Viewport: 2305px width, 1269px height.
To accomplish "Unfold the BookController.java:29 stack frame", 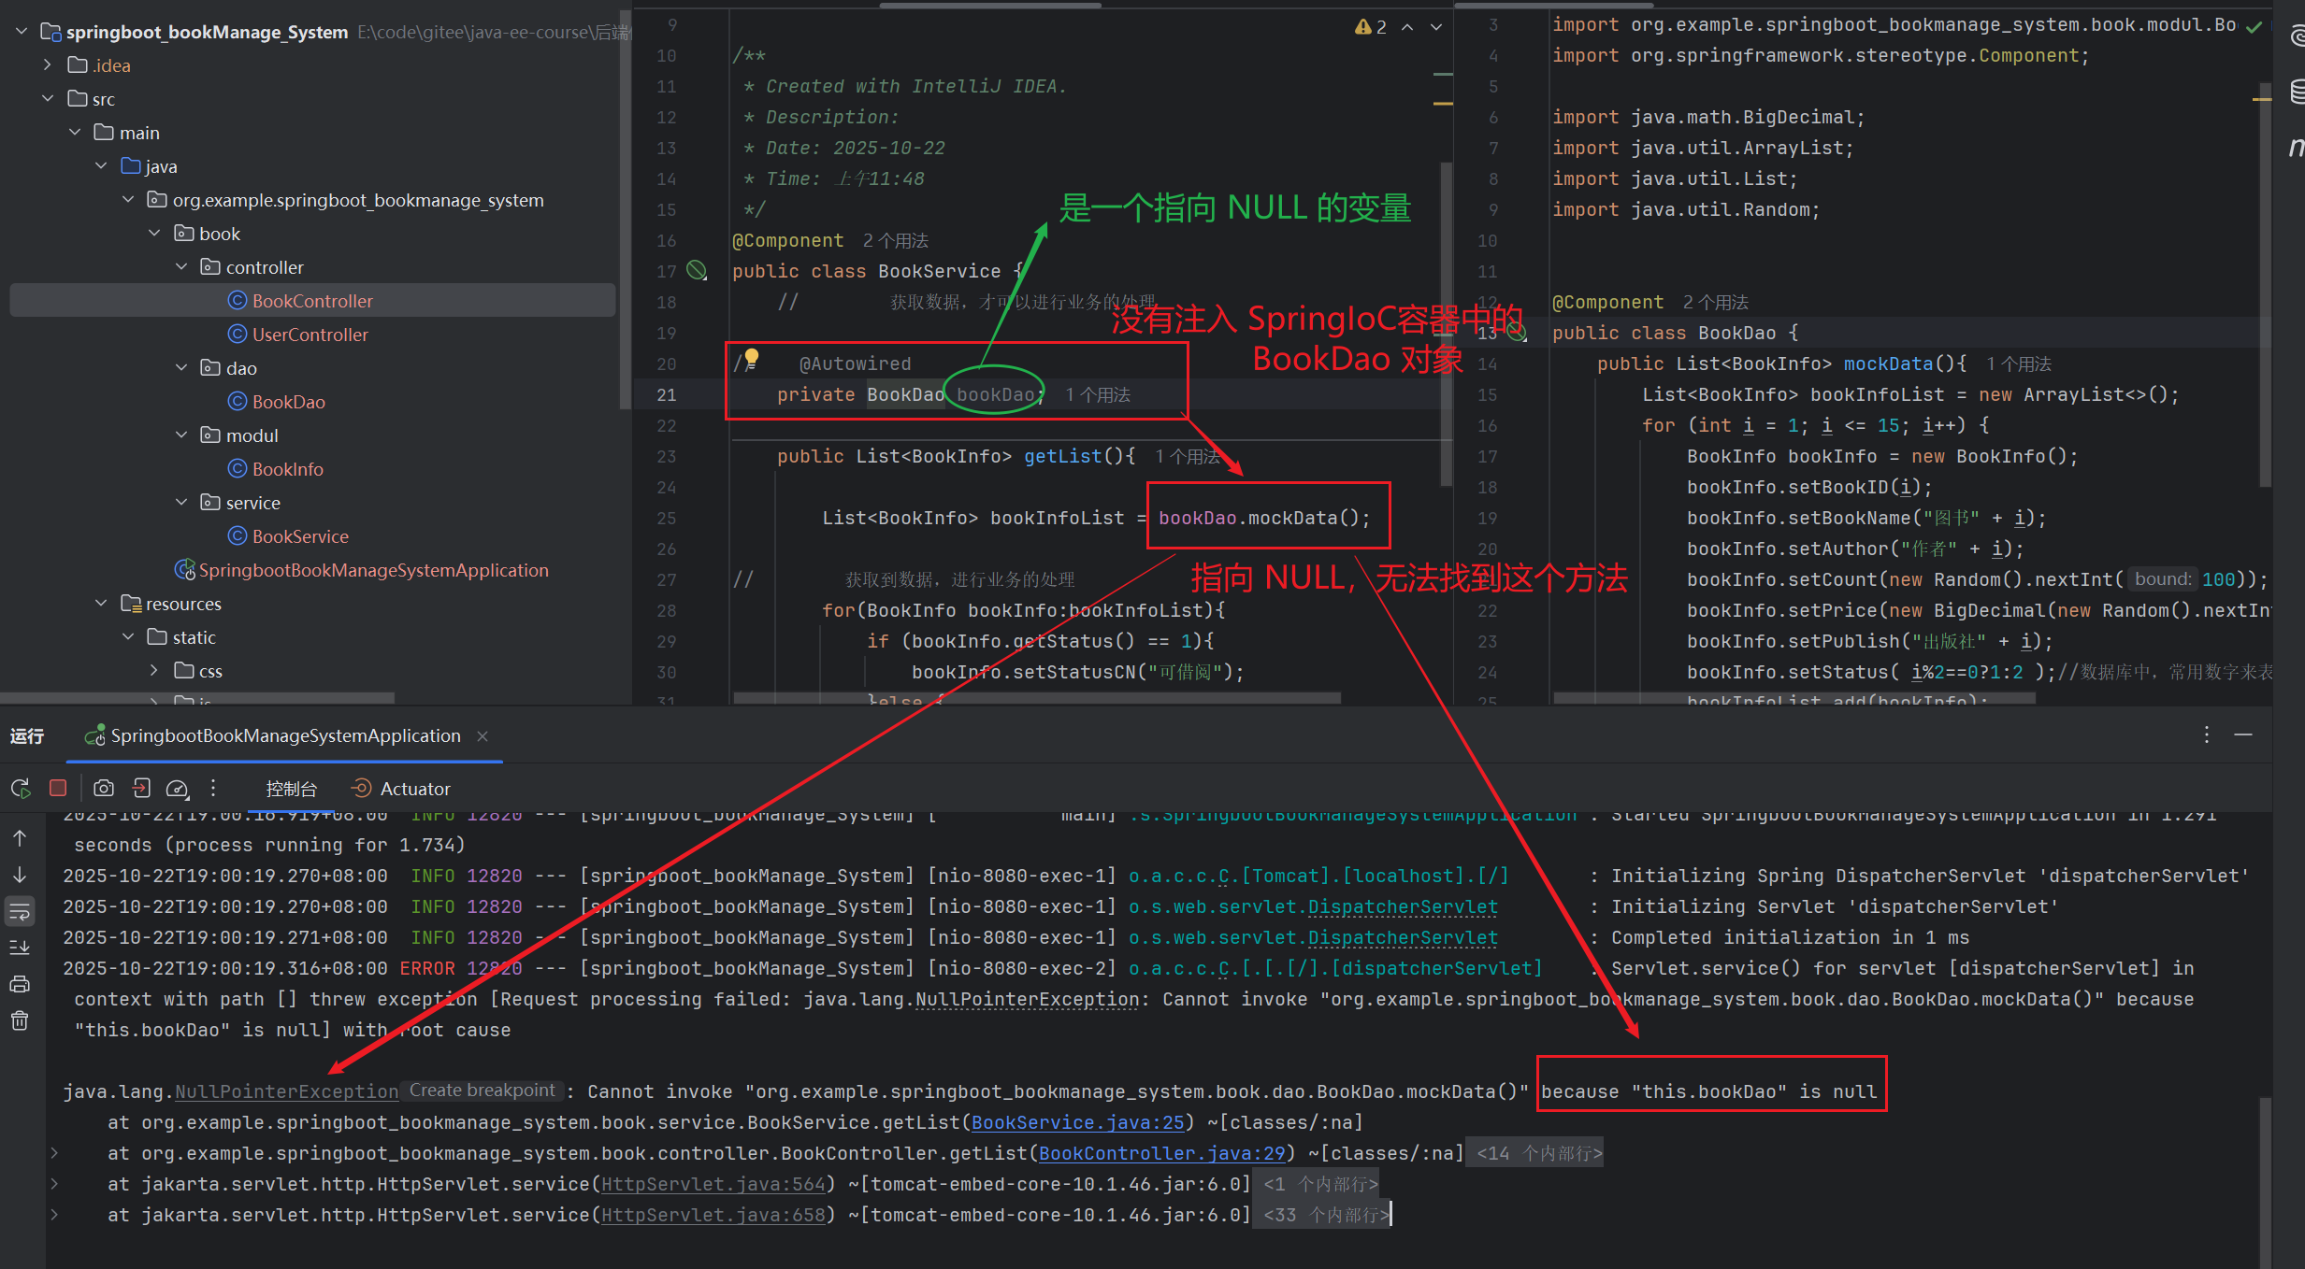I will [x=54, y=1153].
